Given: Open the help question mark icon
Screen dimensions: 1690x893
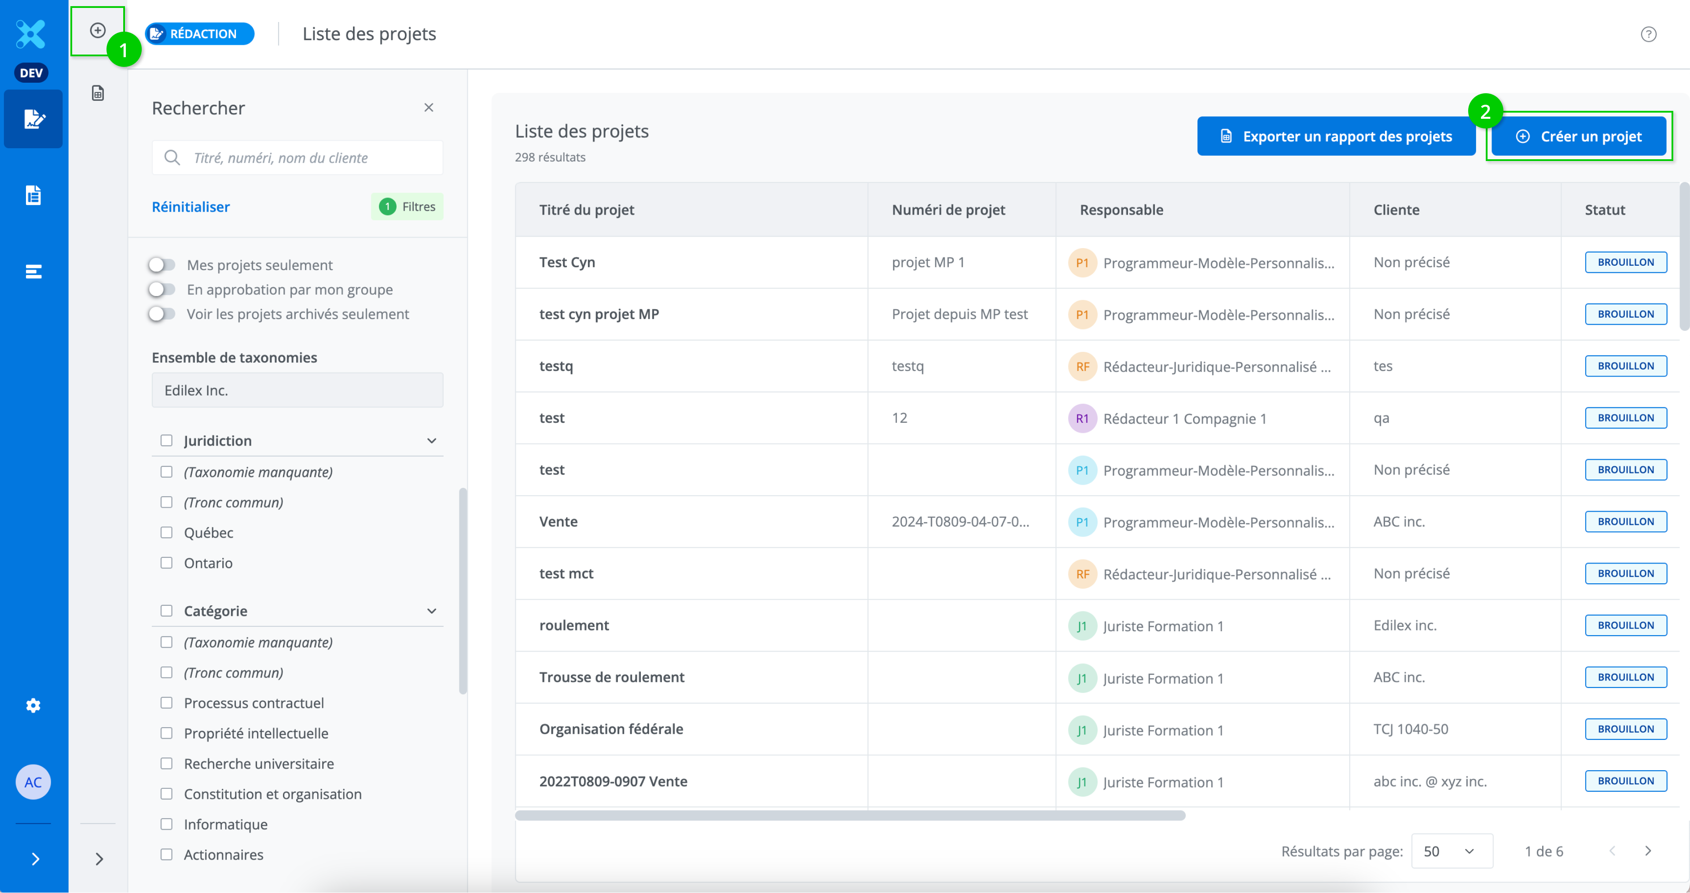Looking at the screenshot, I should [x=1648, y=34].
